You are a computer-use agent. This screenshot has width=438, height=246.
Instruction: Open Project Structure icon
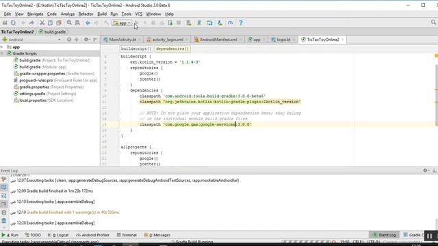tap(209, 23)
